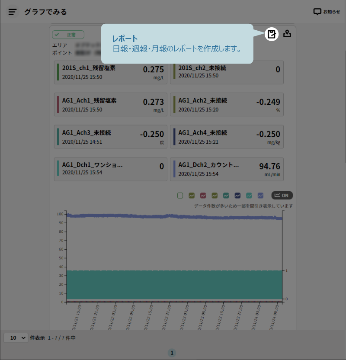
Task: Click the -0.249 value reading
Action: (x=268, y=102)
